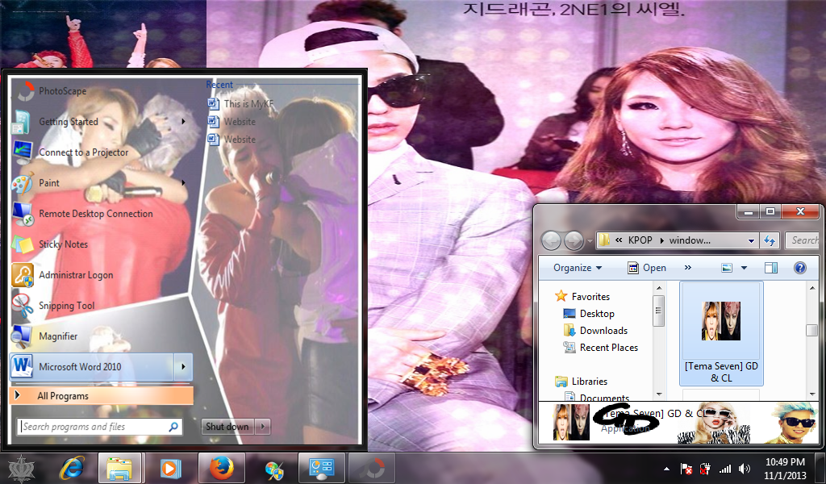The height and width of the screenshot is (484, 826).
Task: Expand Microsoft Word 2010 jump list arrow
Action: pos(183,366)
